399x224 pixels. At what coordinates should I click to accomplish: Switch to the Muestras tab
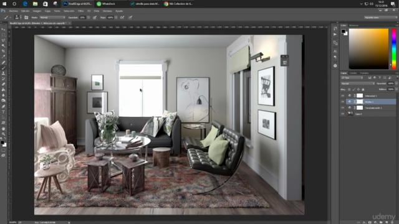coord(353,26)
